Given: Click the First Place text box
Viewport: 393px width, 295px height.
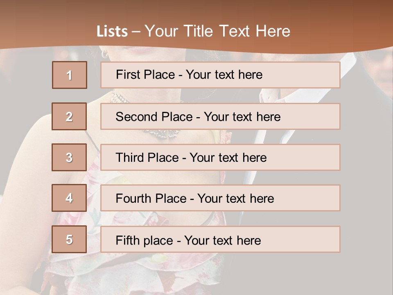Looking at the screenshot, I should [x=220, y=75].
